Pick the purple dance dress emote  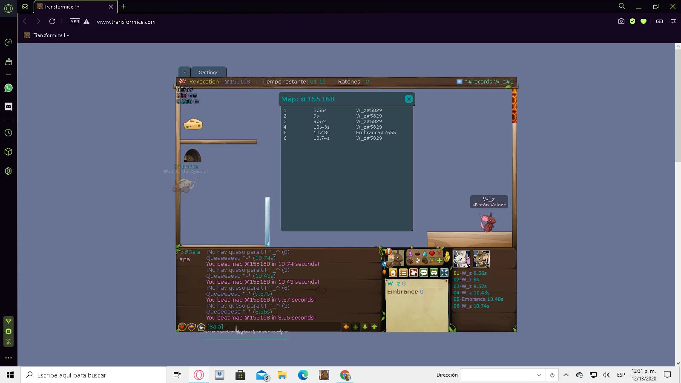(x=410, y=253)
